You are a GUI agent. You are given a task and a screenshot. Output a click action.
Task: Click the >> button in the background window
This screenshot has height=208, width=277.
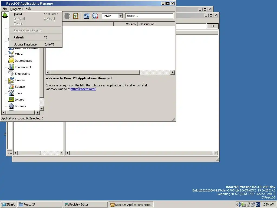(x=213, y=26)
